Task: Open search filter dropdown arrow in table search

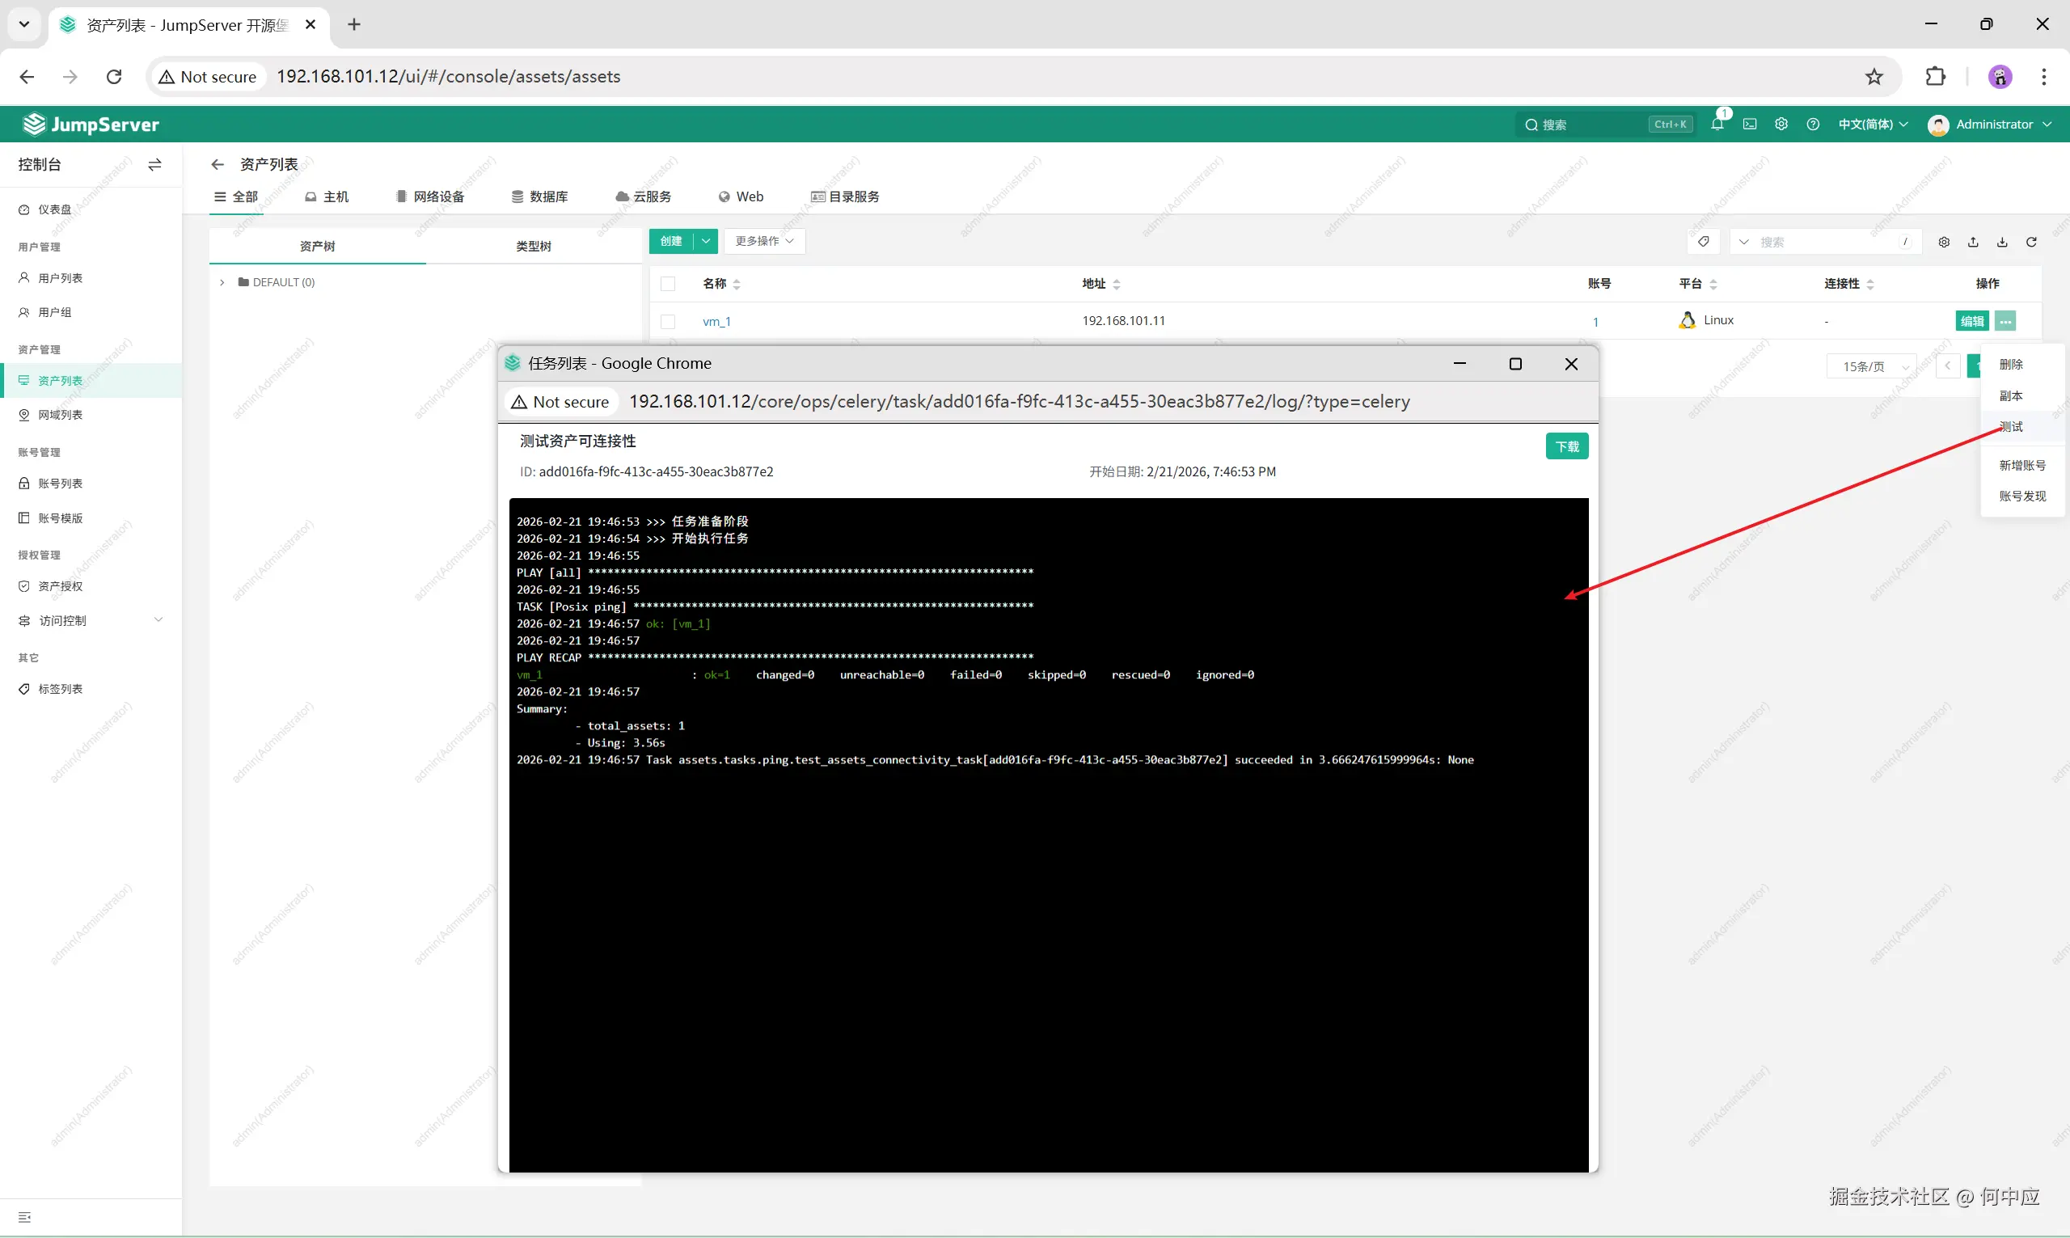Action: (1743, 242)
